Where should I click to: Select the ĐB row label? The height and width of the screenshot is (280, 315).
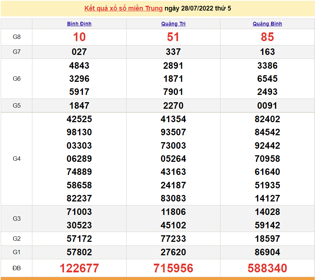(17, 268)
